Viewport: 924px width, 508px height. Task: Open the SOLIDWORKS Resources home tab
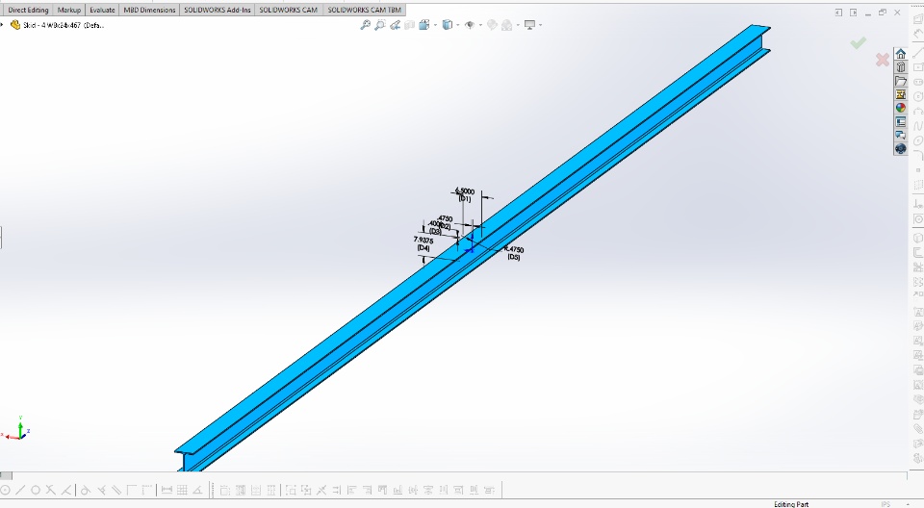pos(901,54)
